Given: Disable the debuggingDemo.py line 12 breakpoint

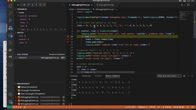Looking at the screenshot, I should click(x=19, y=104).
